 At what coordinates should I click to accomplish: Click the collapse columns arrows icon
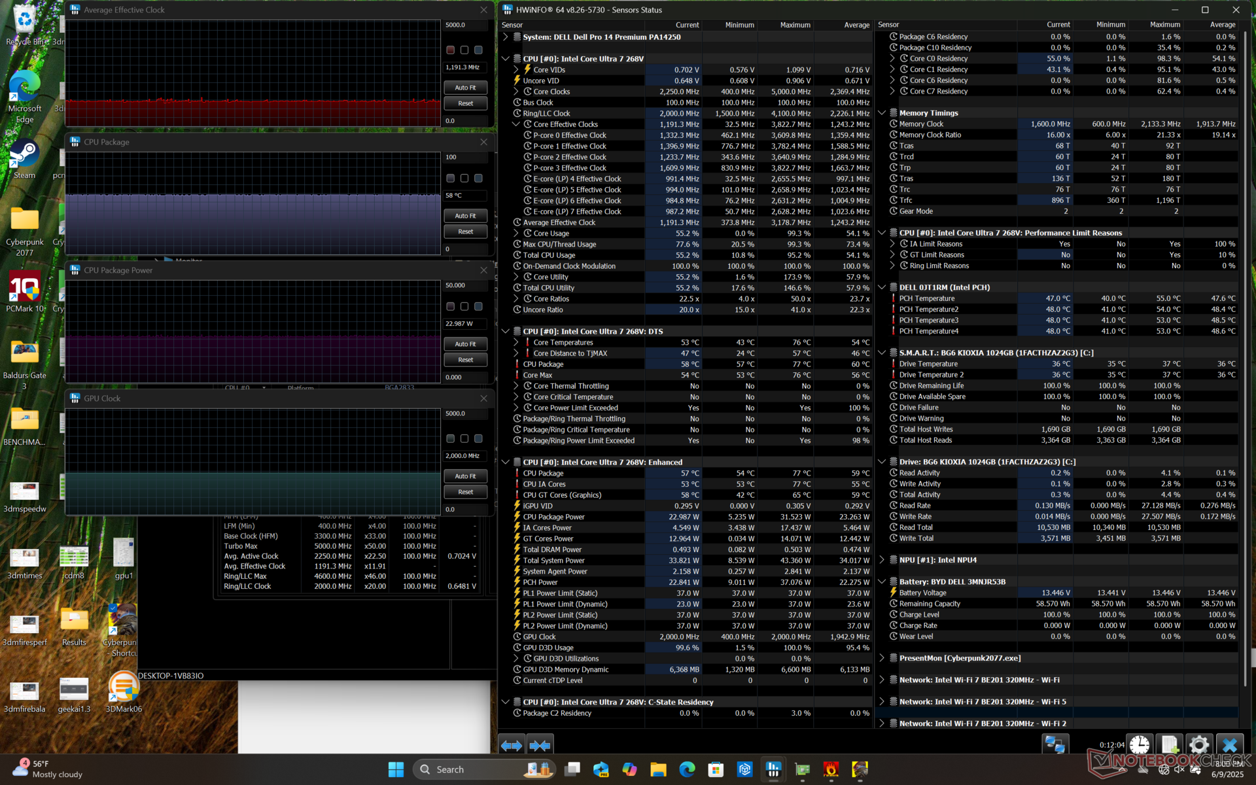[540, 745]
